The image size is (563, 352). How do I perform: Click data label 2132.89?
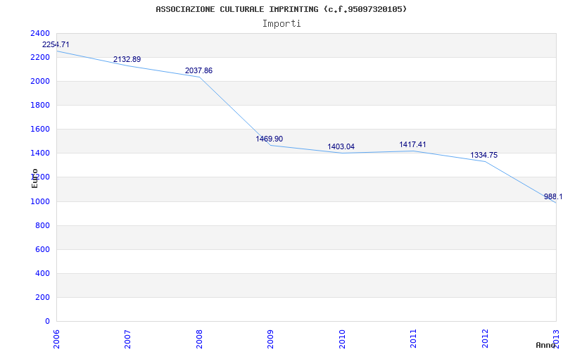[127, 60]
